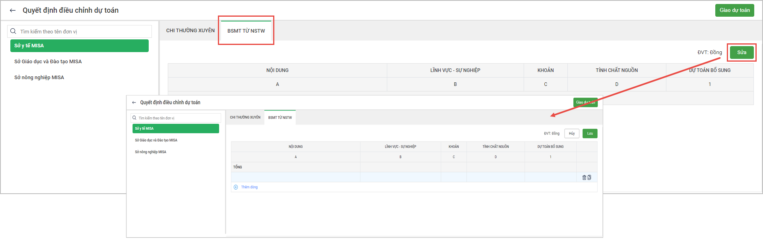This screenshot has height=241, width=763.
Task: Click the empty NỘI DUNG cell in the blue row
Action: [295, 177]
